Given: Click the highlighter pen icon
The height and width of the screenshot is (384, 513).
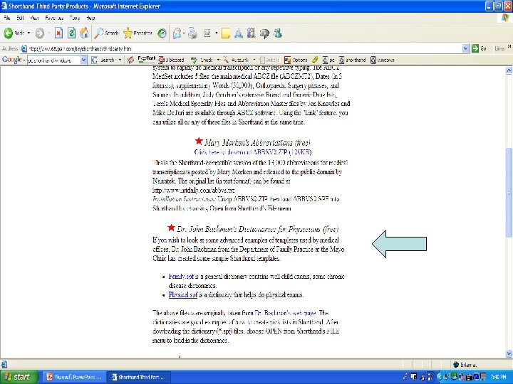Looking at the screenshot, I should [315, 60].
